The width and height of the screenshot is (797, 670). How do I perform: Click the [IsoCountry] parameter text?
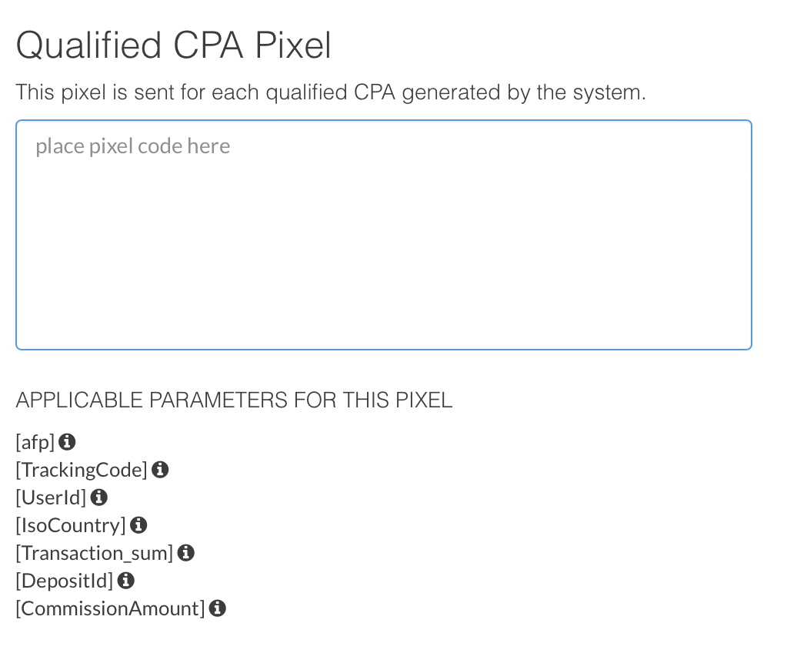[x=71, y=525]
